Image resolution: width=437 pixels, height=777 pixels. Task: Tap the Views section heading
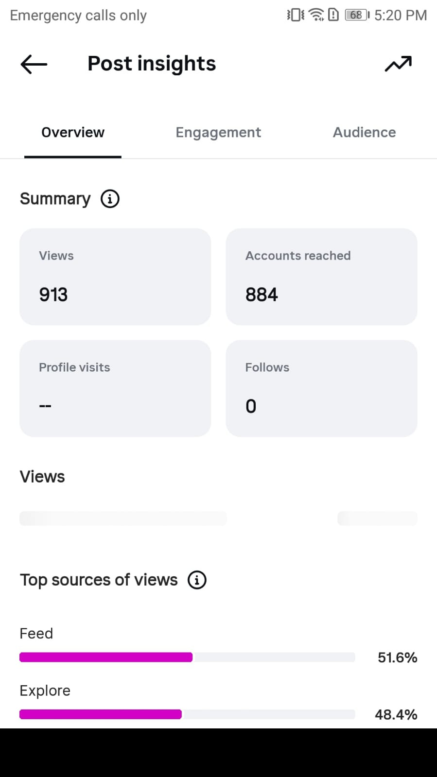click(x=42, y=477)
